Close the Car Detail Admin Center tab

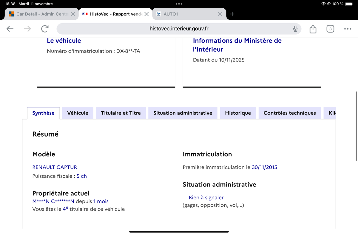[72, 14]
